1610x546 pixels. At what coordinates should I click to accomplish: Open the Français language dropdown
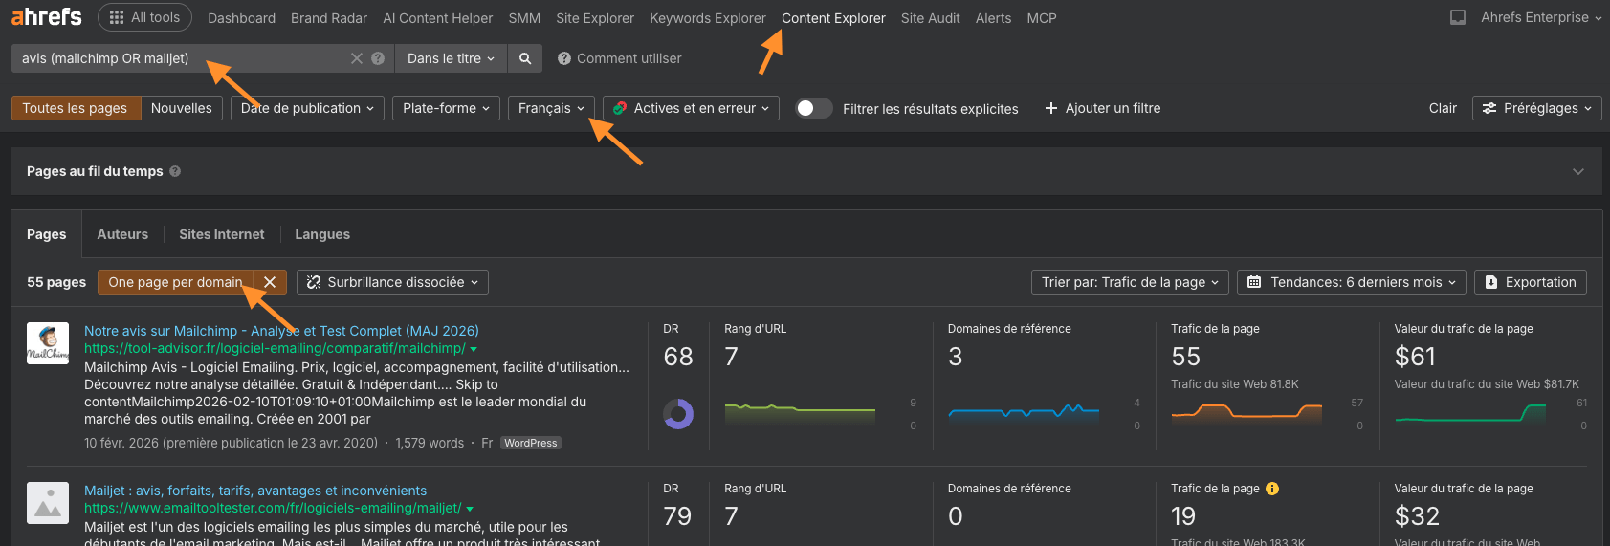tap(551, 108)
